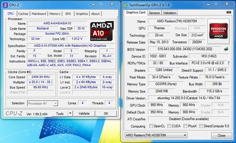
Task: Click the GPU-Z screenshot camera icon
Action: pyautogui.click(x=229, y=12)
